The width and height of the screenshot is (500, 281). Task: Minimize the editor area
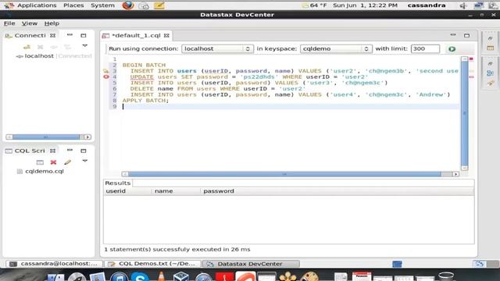453,34
